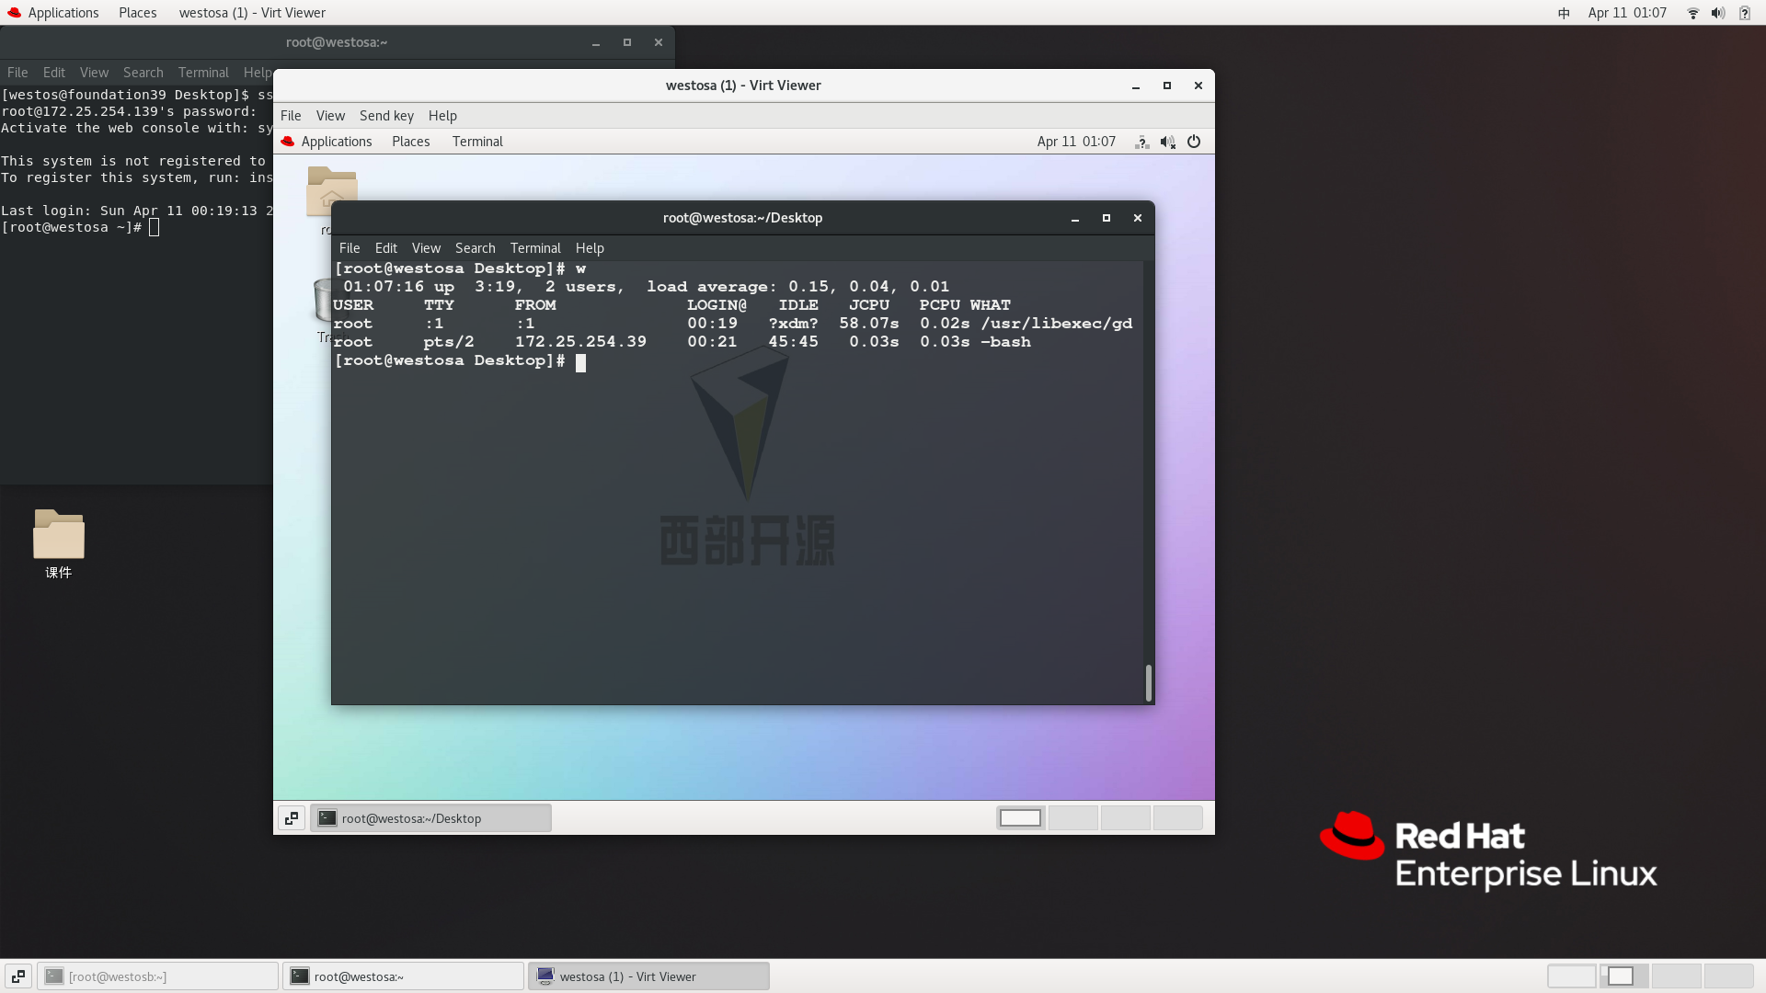Open Search menu in background terminal window
Viewport: 1766px width, 993px height.
click(x=143, y=73)
